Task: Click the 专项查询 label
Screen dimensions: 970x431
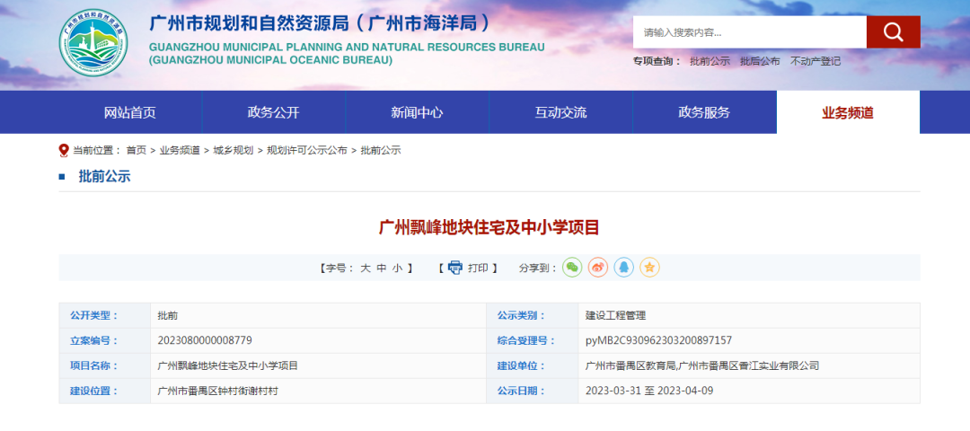Action: (657, 61)
